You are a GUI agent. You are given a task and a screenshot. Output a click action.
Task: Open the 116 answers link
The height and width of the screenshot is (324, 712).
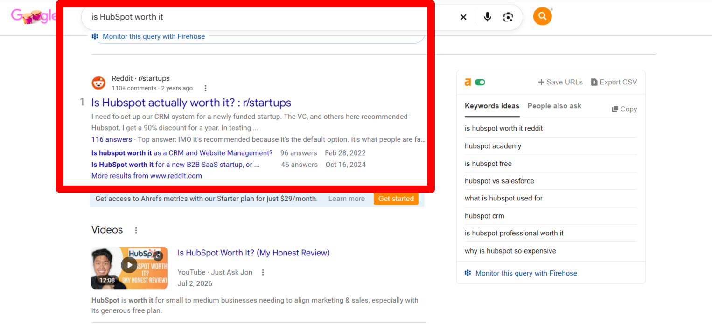pos(112,139)
